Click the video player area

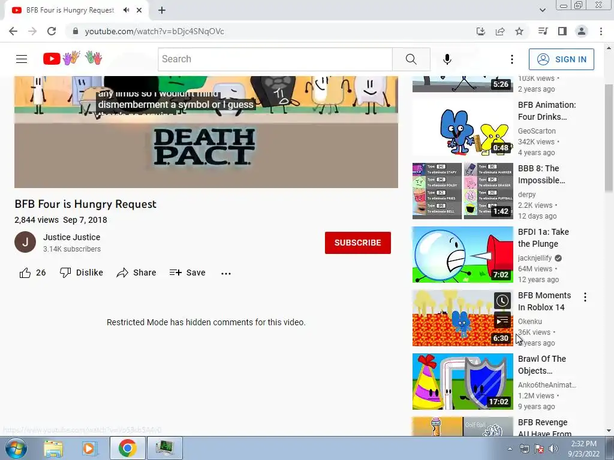pos(206,132)
